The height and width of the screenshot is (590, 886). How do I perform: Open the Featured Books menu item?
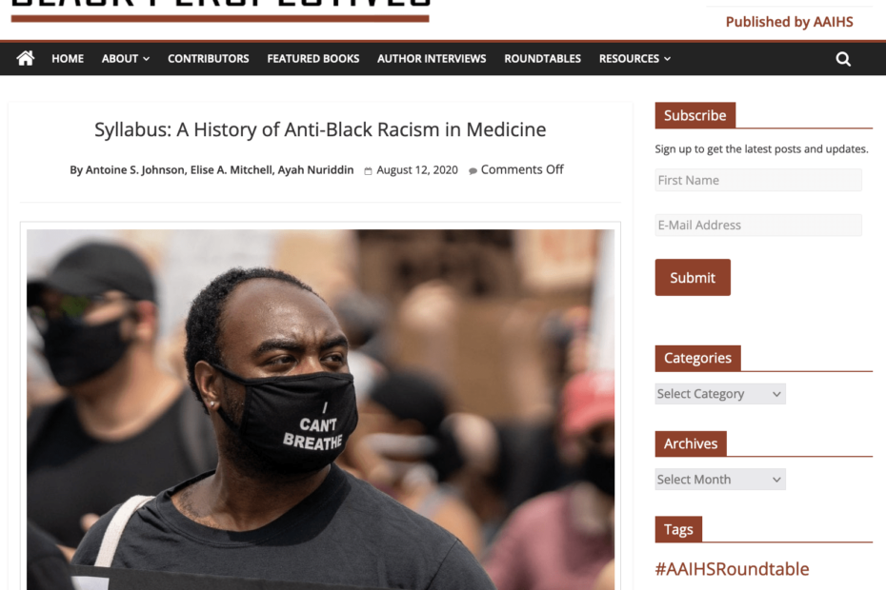point(313,59)
